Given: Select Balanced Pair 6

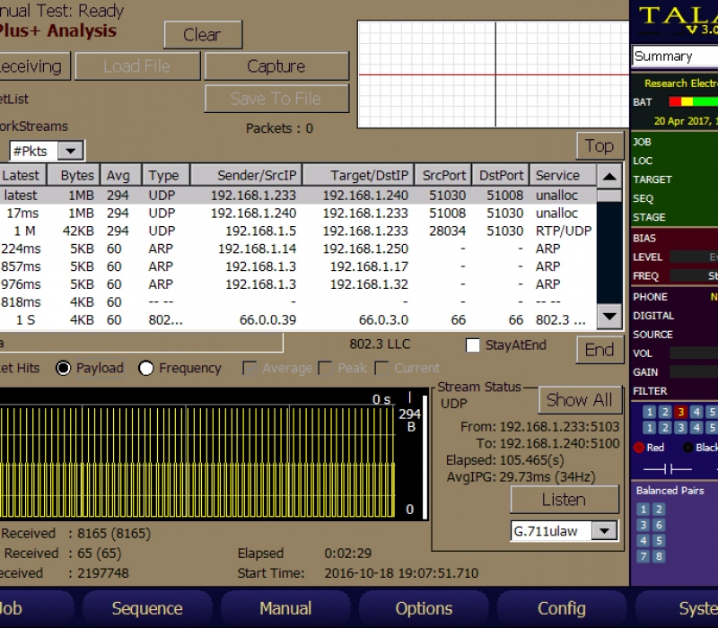Looking at the screenshot, I should 659,526.
